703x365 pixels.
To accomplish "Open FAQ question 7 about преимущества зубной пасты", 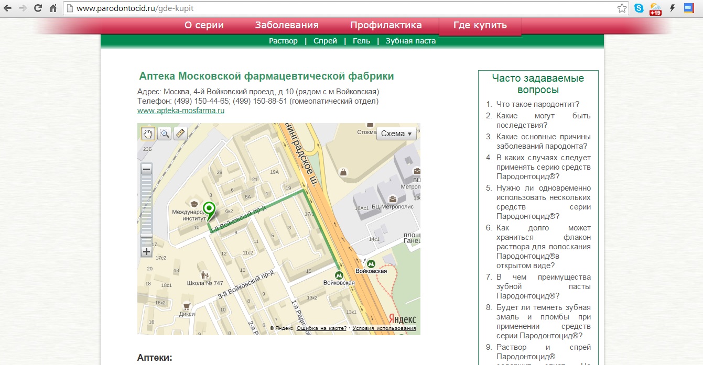I will (544, 286).
